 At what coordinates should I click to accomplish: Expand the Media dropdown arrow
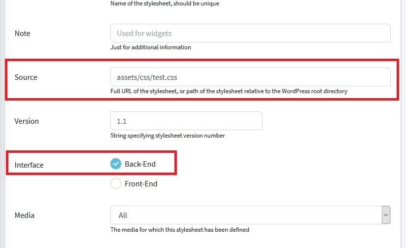pos(386,215)
